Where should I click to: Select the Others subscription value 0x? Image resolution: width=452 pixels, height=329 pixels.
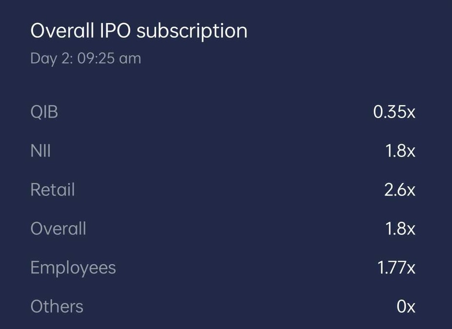[x=406, y=306]
